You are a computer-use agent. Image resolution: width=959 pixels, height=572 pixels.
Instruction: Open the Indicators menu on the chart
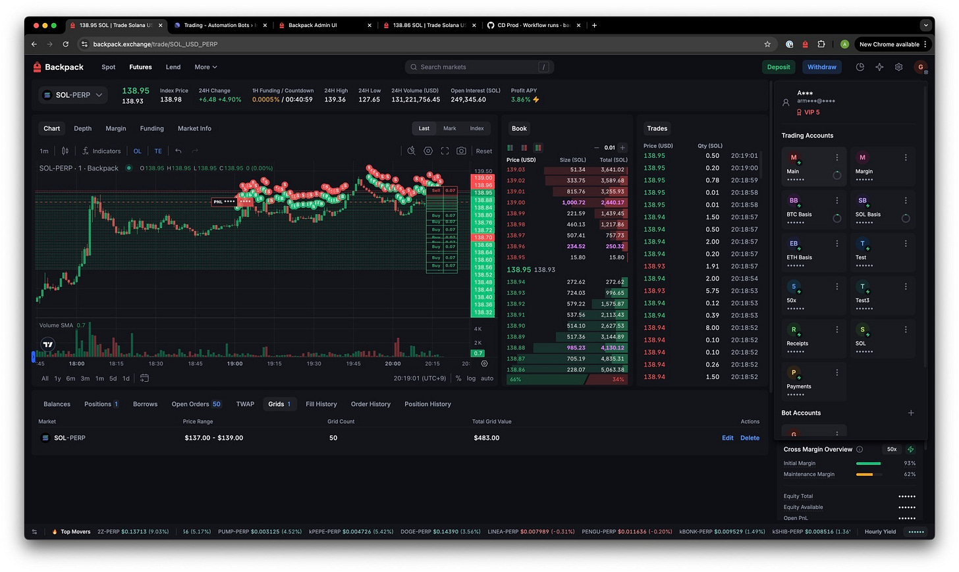coord(101,151)
